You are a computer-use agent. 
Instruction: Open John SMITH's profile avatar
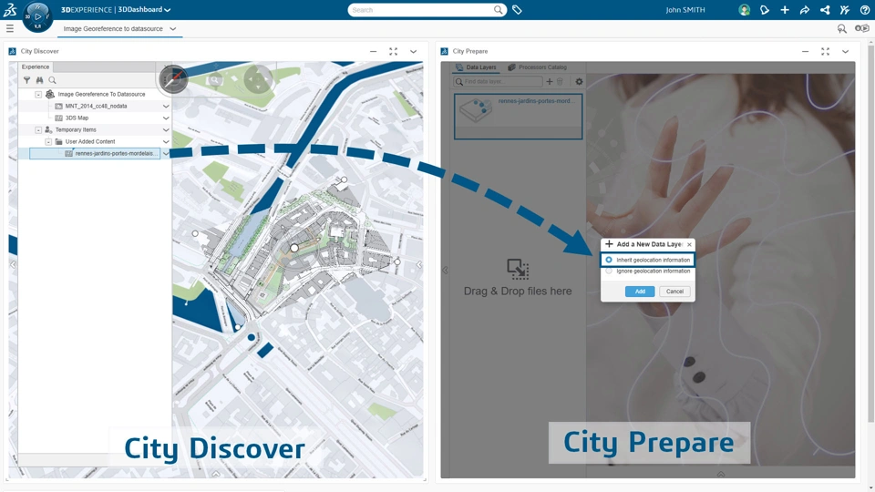click(744, 10)
